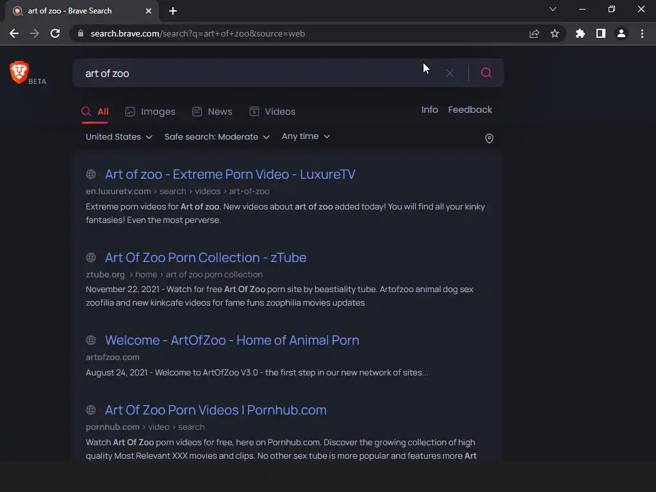656x492 pixels.
Task: Open the Any time filter dropdown
Action: pyautogui.click(x=306, y=136)
